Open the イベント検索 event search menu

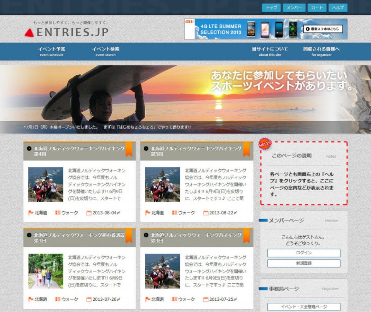[106, 51]
